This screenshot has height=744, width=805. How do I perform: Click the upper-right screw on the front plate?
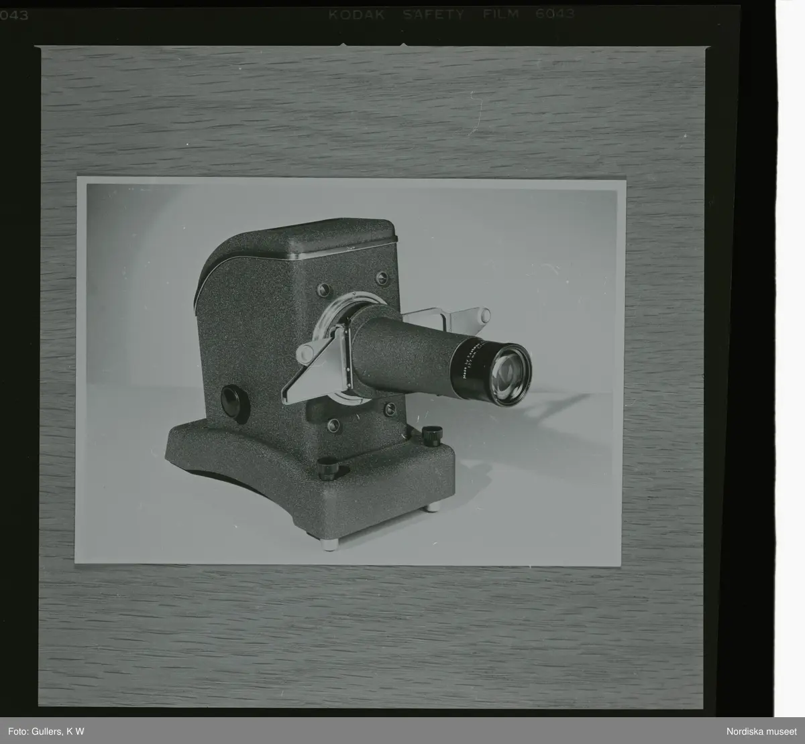[382, 276]
